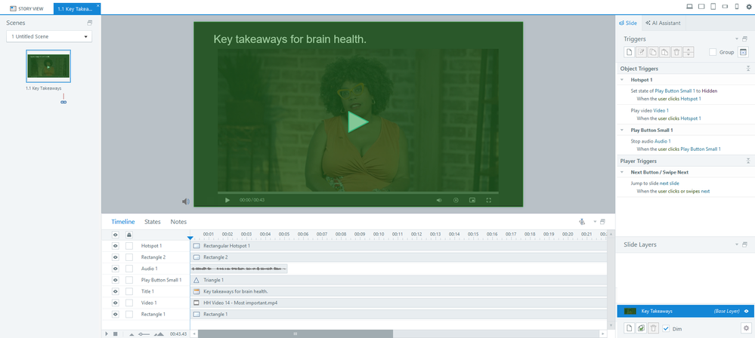Duplicate the selected slide layer
755x338 pixels.
pyautogui.click(x=641, y=328)
